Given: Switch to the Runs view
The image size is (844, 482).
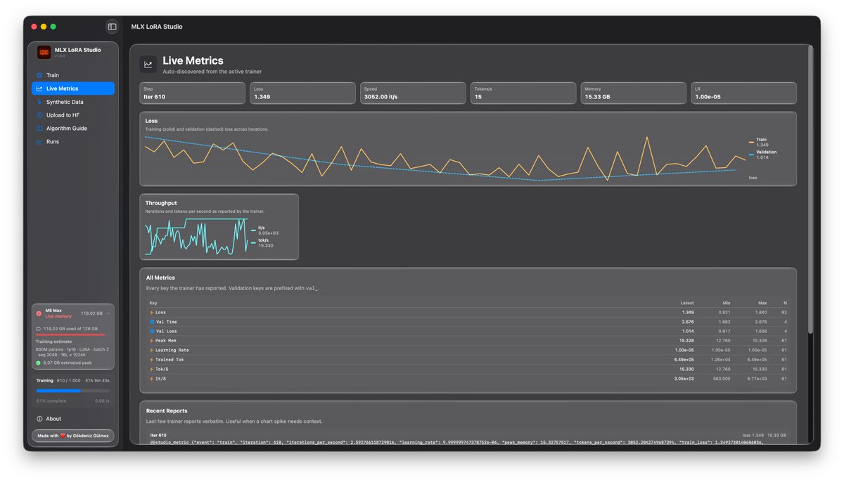Looking at the screenshot, I should [x=72, y=142].
